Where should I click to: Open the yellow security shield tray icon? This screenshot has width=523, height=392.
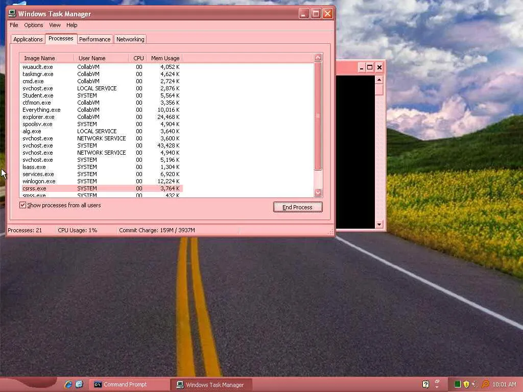click(x=466, y=384)
